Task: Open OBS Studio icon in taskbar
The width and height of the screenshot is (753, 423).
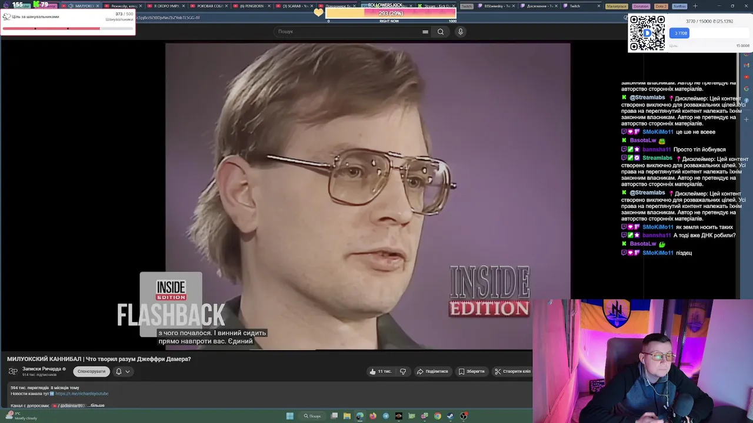Action: pyautogui.click(x=464, y=416)
